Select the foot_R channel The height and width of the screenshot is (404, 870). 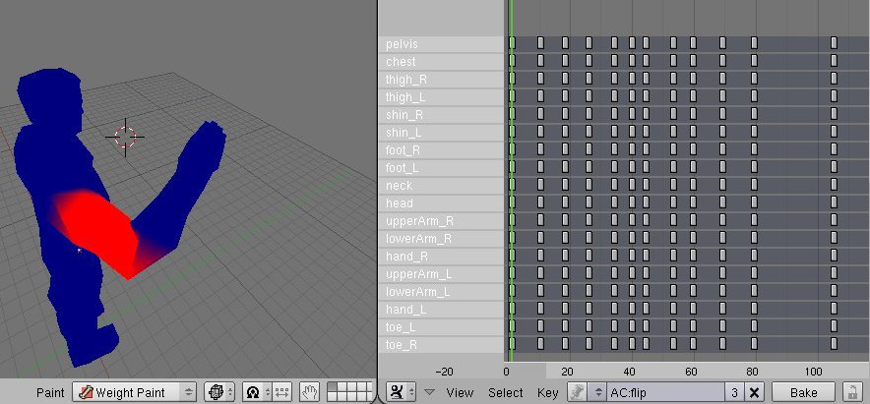[441, 150]
